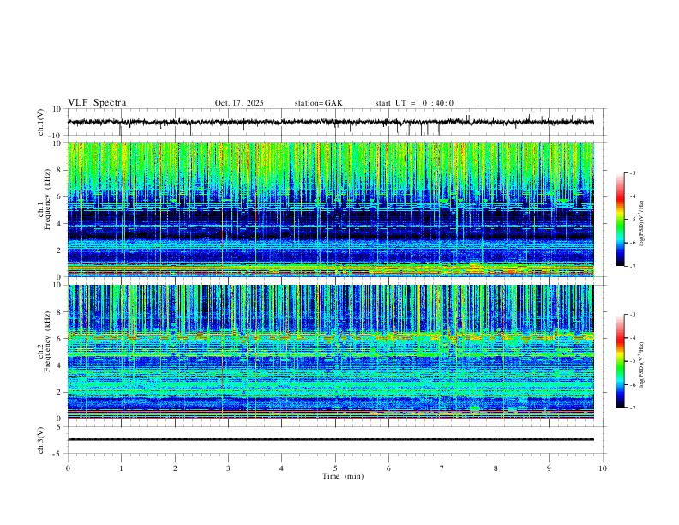Click the lower color bar "log(PSD)(V²/Hz)" label

[x=642, y=365]
